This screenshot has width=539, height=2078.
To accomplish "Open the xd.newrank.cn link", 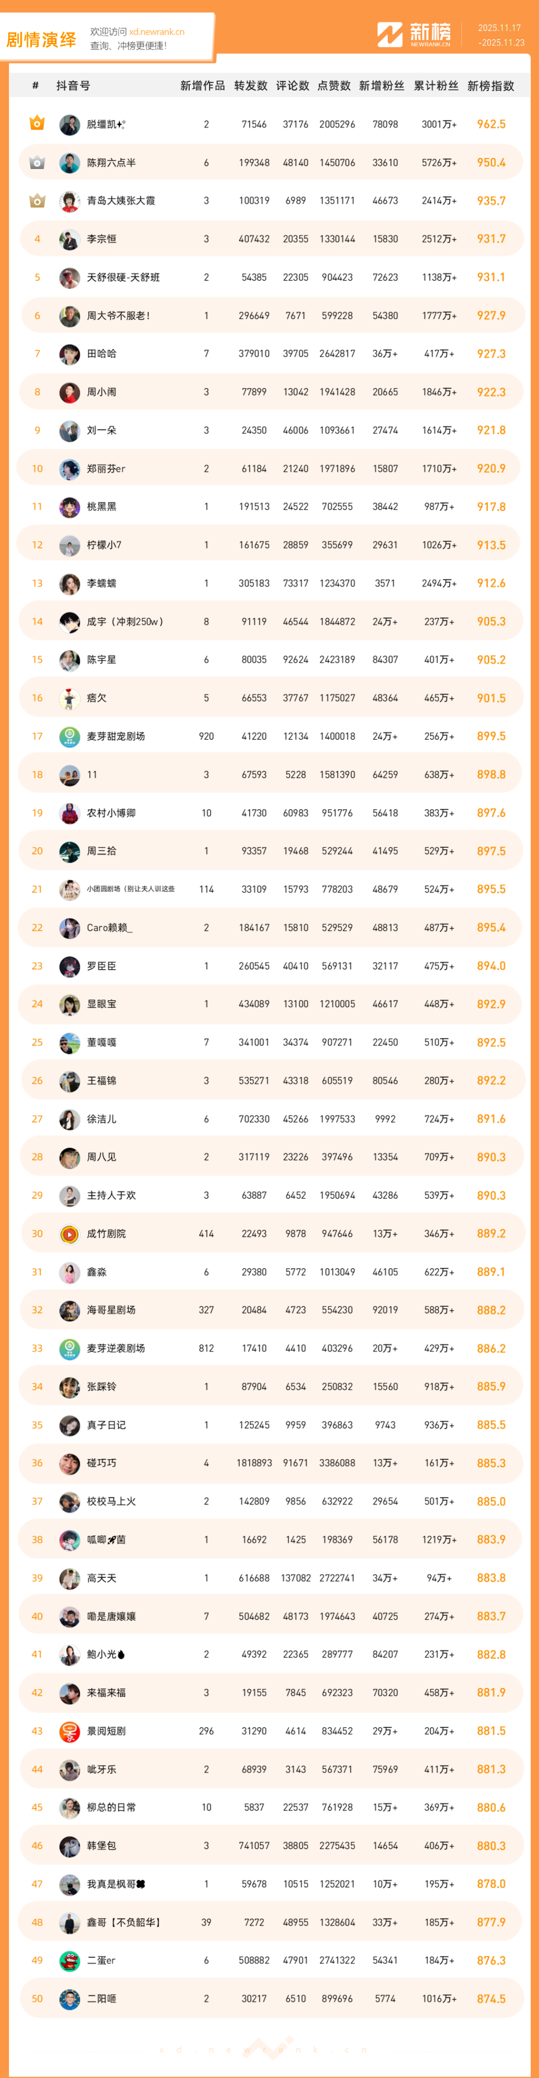I will [x=156, y=32].
